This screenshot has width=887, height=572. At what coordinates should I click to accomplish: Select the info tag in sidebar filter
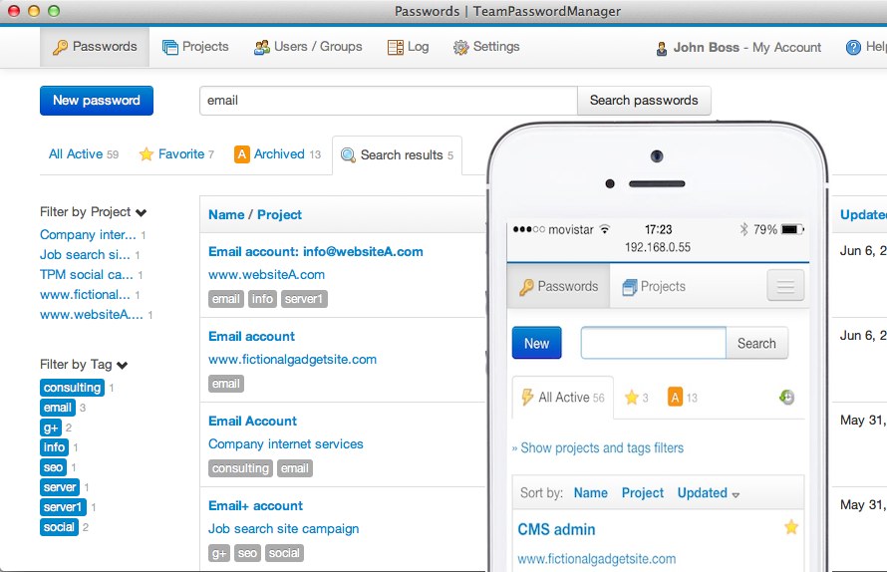click(54, 447)
